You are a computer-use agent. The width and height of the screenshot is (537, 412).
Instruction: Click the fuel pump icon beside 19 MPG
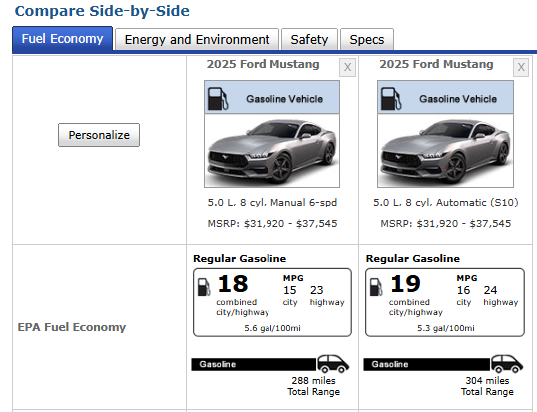click(376, 287)
